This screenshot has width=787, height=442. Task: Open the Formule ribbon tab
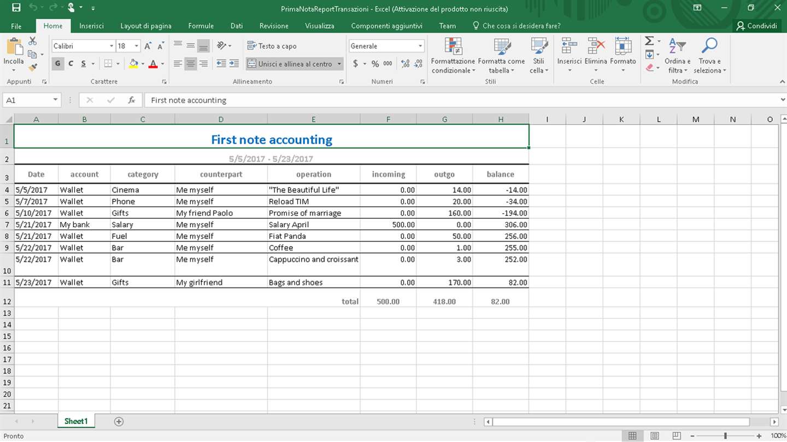pyautogui.click(x=201, y=26)
